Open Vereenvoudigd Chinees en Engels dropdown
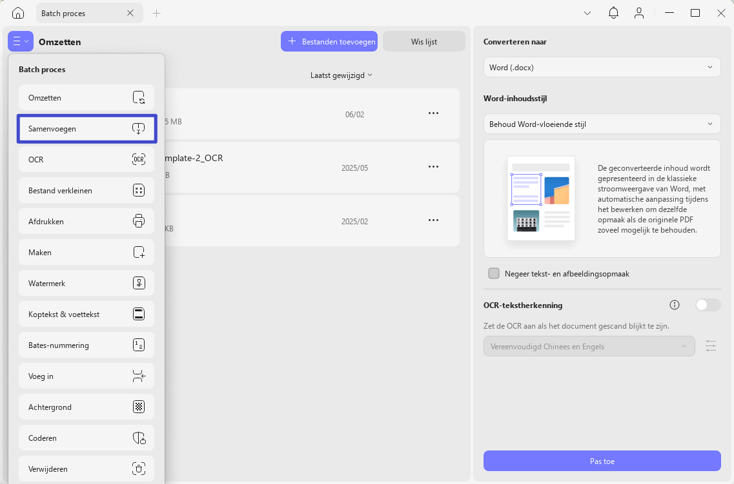This screenshot has height=484, width=734. 589,346
